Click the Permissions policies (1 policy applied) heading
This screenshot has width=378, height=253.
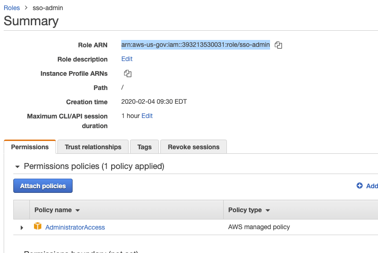[94, 166]
